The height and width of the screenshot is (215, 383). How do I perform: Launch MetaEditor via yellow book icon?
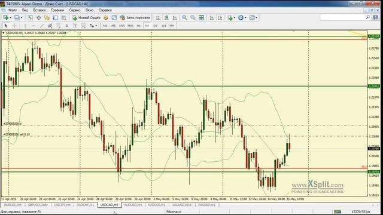[x=106, y=17]
